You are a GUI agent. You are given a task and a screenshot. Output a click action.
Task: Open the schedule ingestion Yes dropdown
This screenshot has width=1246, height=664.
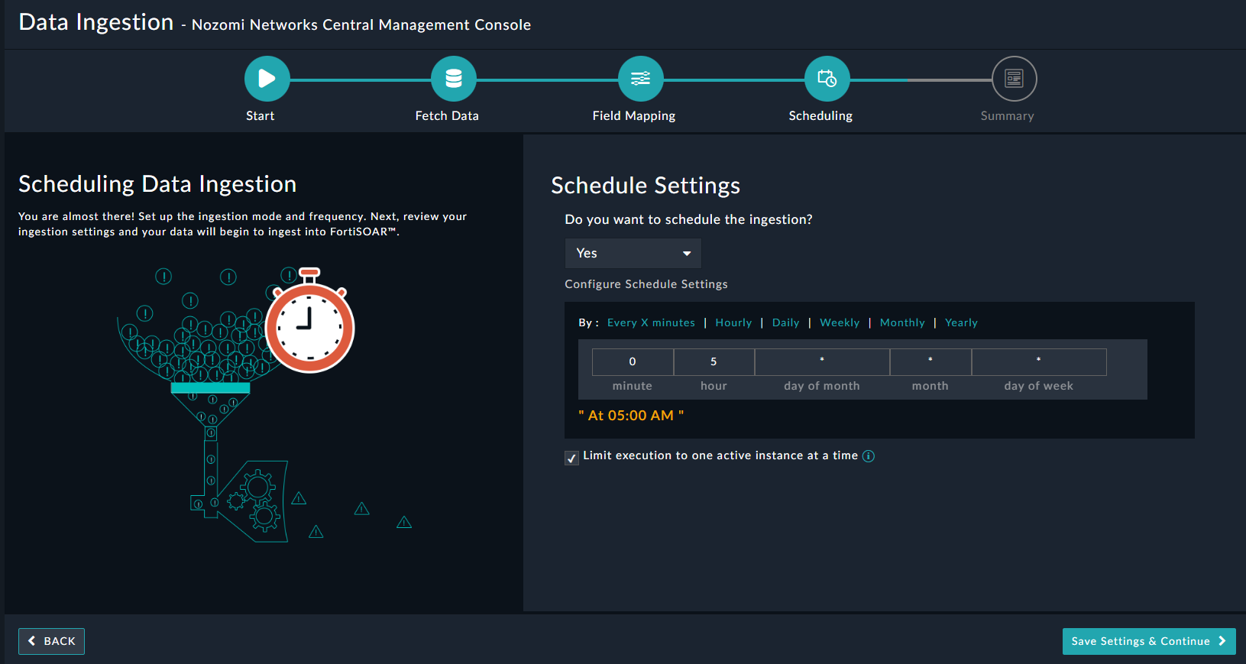(x=633, y=253)
